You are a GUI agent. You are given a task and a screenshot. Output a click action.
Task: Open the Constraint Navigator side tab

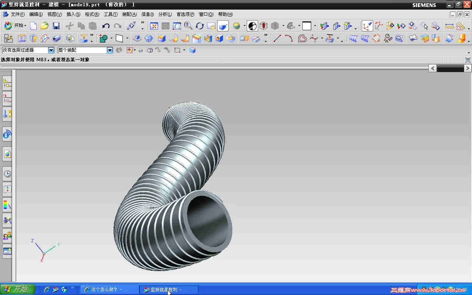7,99
